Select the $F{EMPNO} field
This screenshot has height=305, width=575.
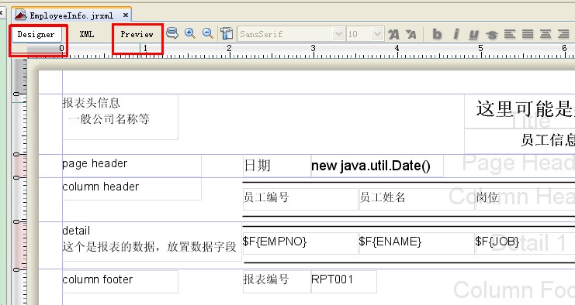pos(300,243)
